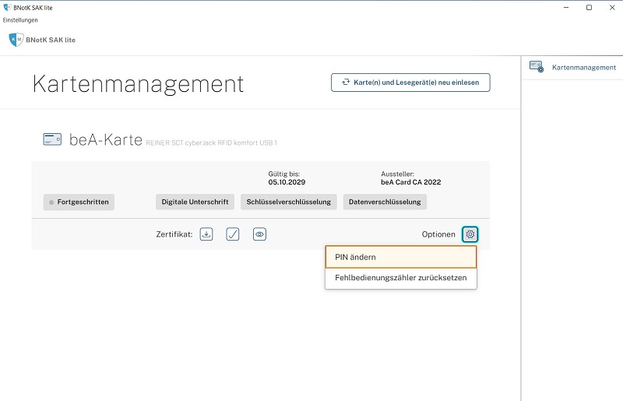This screenshot has width=623, height=401.
Task: Select the Datenverschlüsselung tag
Action: coord(385,202)
